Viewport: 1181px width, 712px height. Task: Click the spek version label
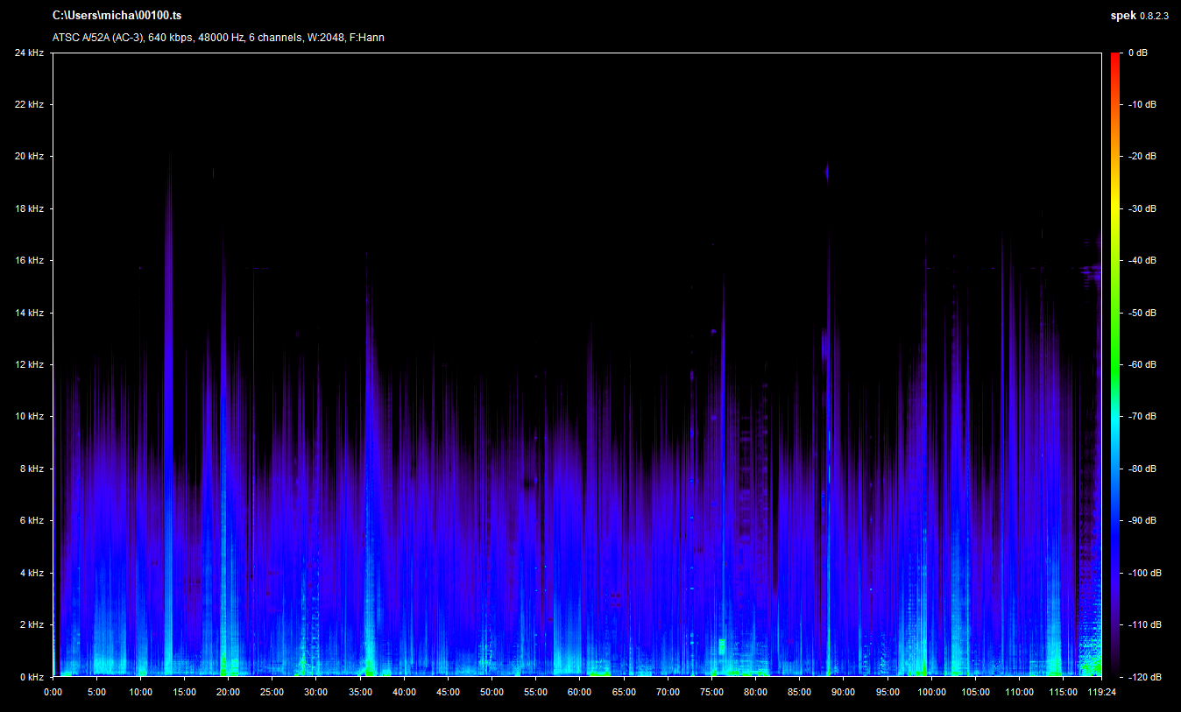pyautogui.click(x=1138, y=16)
